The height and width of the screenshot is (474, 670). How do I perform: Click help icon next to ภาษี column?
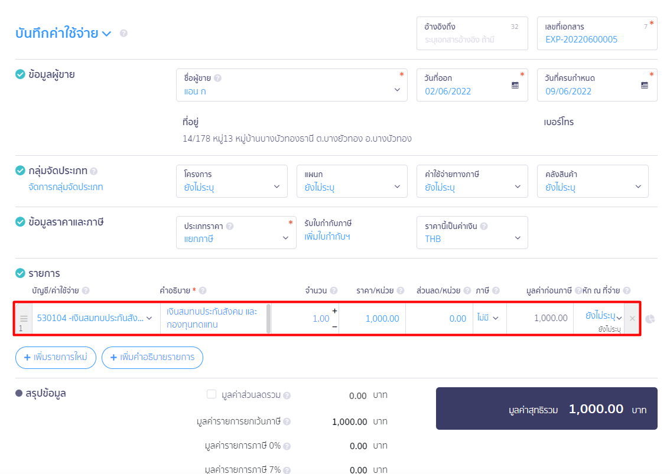coord(496,291)
